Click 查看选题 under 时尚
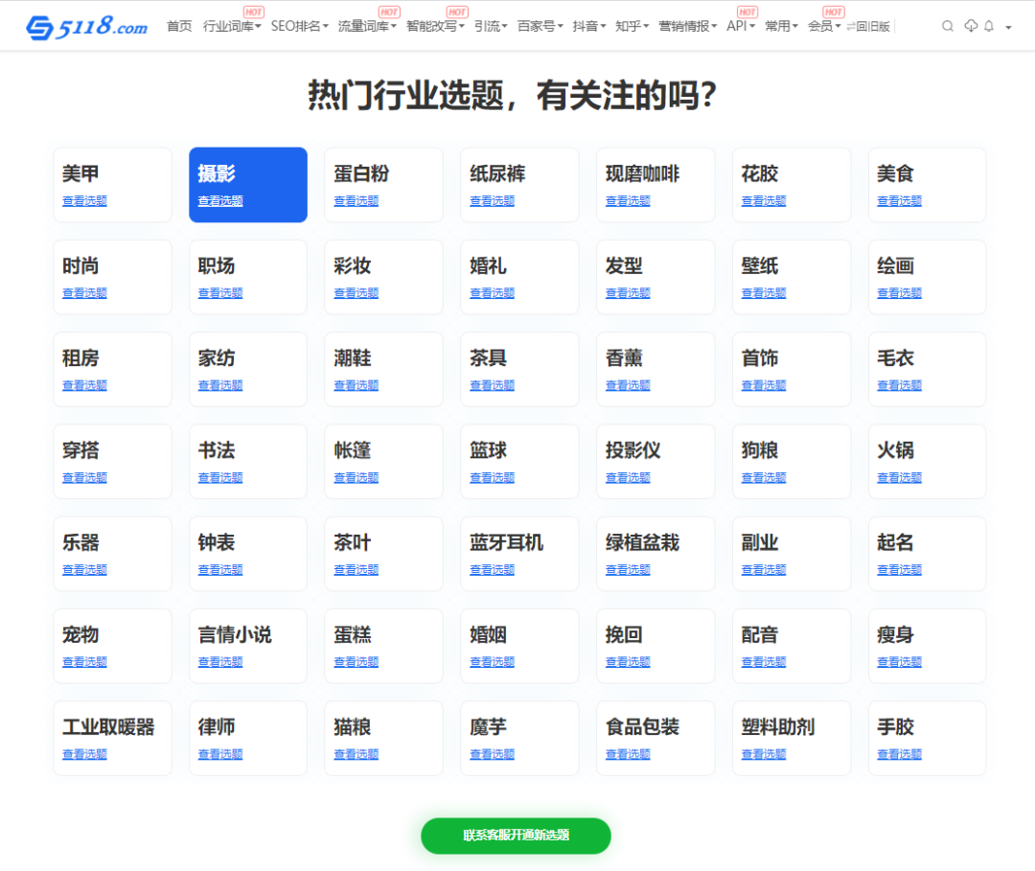 pos(84,293)
